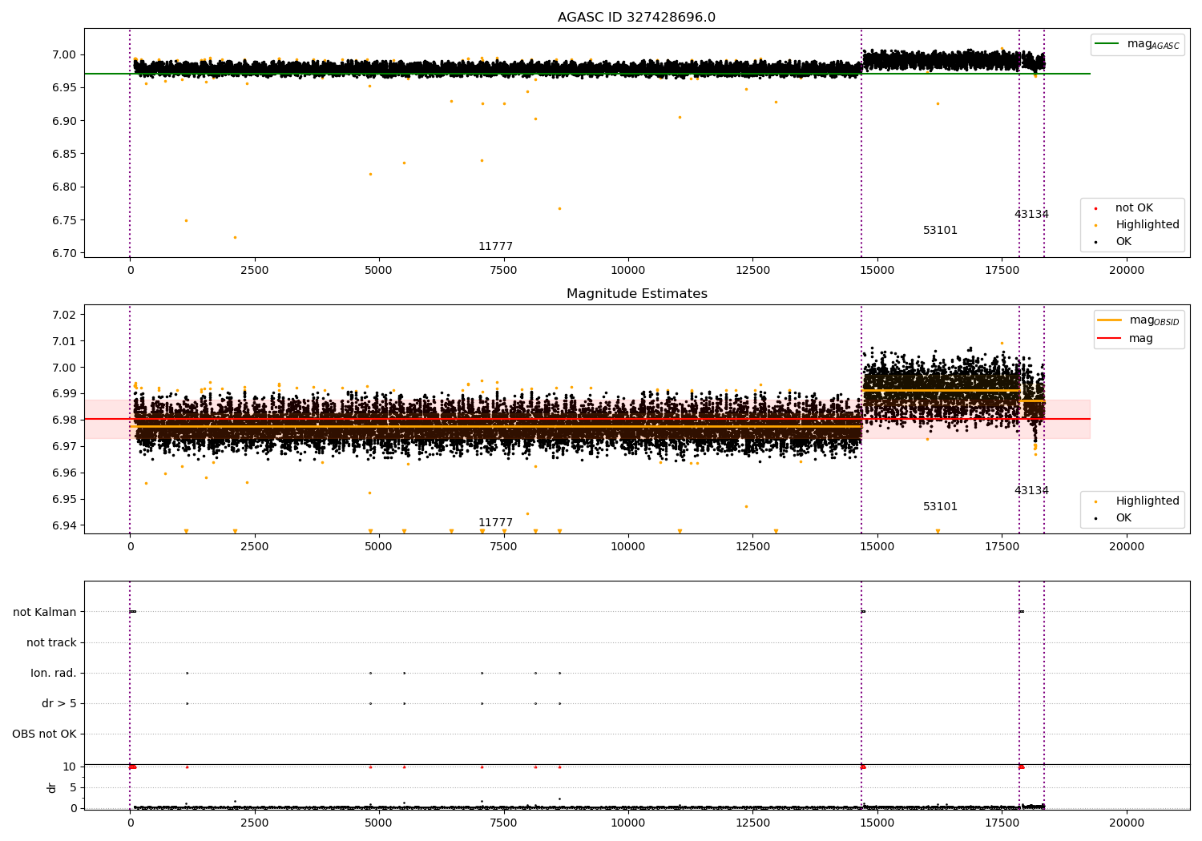Select the 'Magnitude Estimates' plot title
Viewport: 1202px width, 841px height.
tap(636, 294)
